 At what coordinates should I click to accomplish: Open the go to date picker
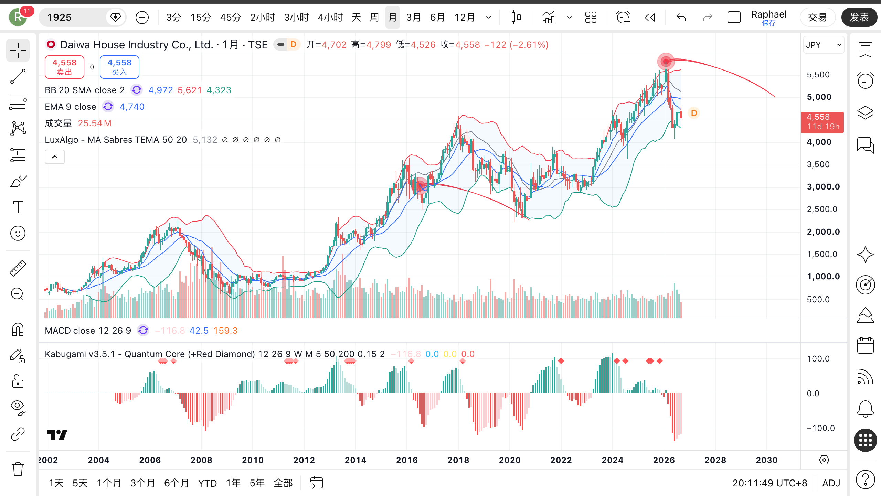316,483
